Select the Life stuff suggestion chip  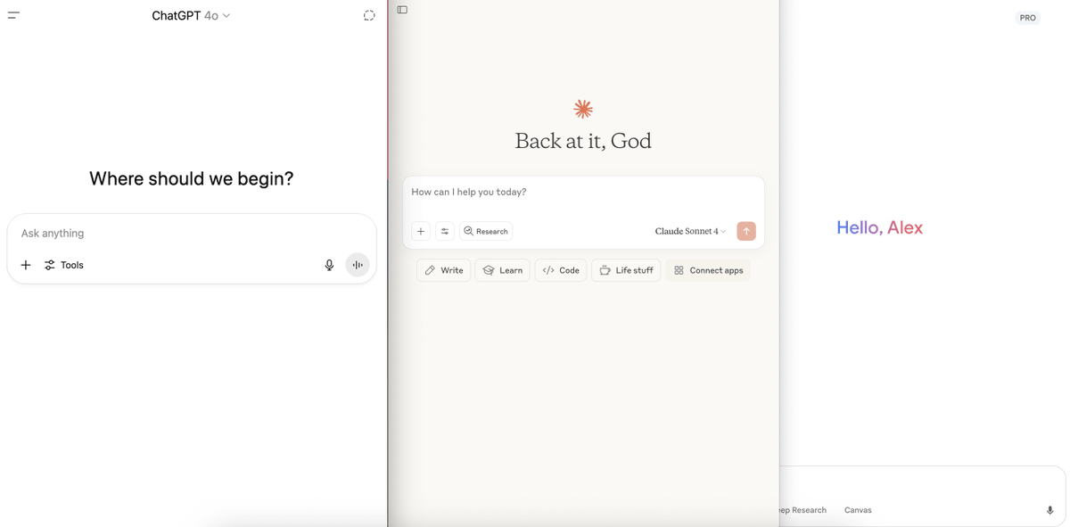626,270
